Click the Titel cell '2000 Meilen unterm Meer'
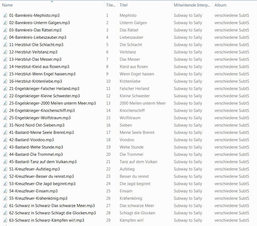The image size is (257, 226). coord(143,103)
